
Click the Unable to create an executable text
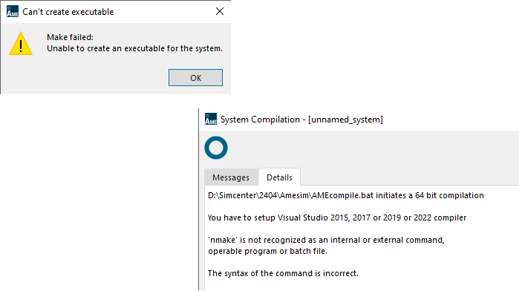134,48
